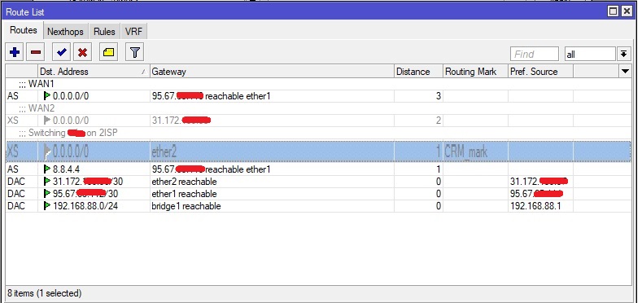This screenshot has width=642, height=303.
Task: Click distance value 2 in WAN2 route
Action: coord(439,121)
